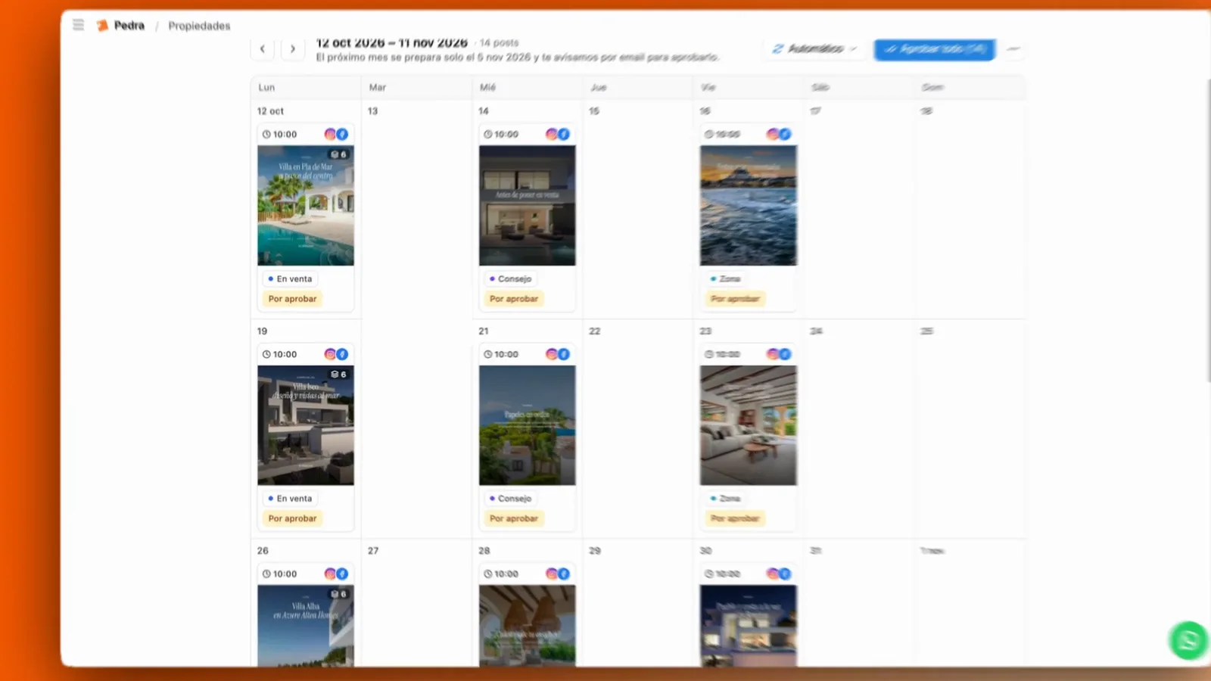Open the Oct 14 interior night post thumbnail
Screen dimensions: 1211x681
[x=527, y=206]
